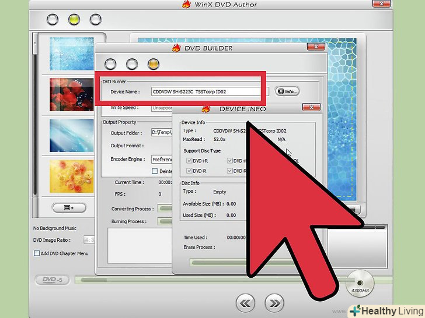Open device Info button in DVD Builder
This screenshot has height=318, width=425.
click(287, 91)
